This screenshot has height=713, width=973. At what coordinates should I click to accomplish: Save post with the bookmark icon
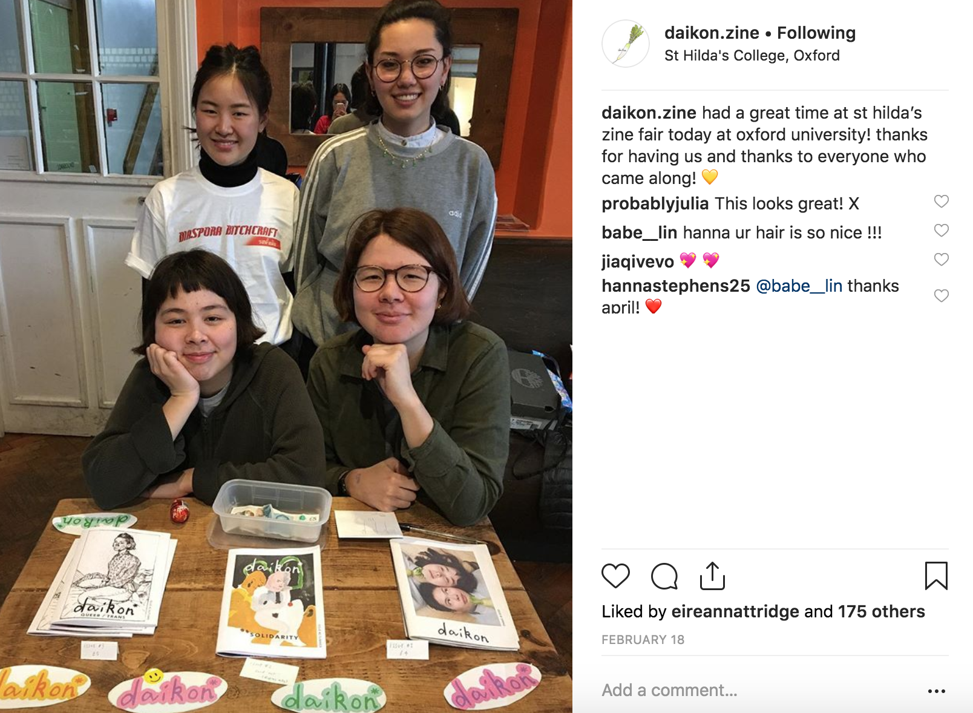936,576
